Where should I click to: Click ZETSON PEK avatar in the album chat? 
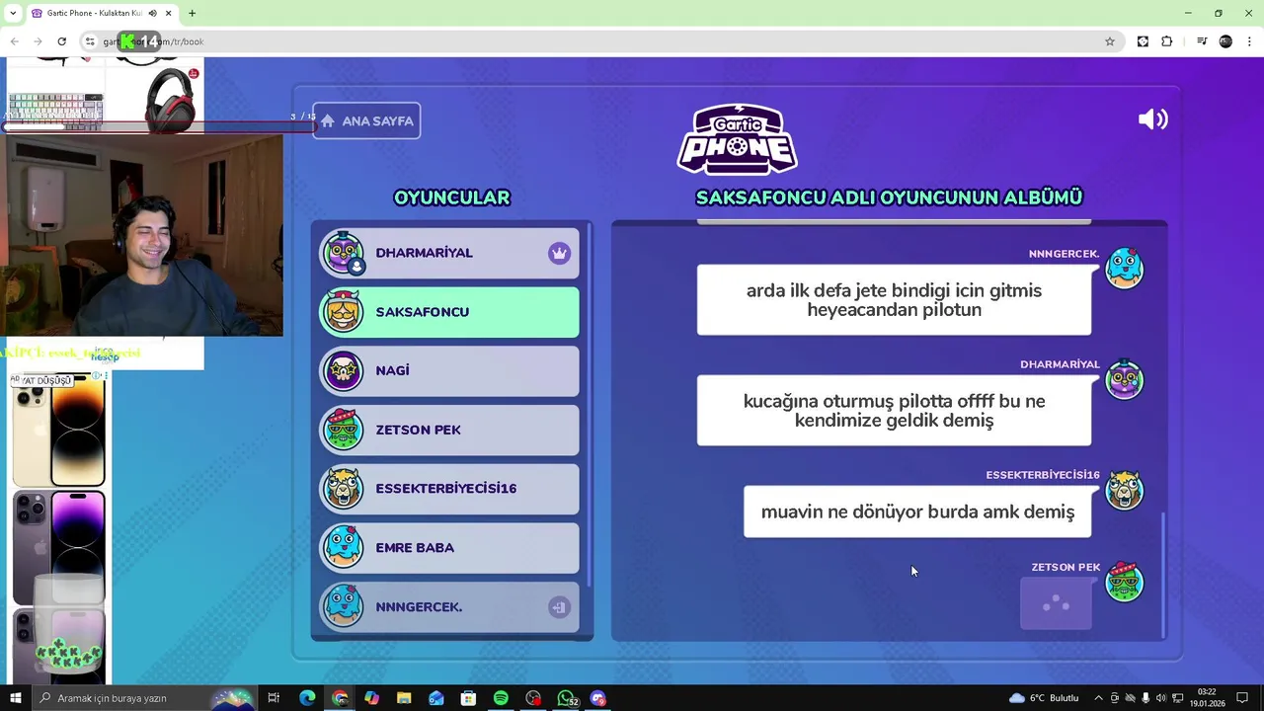pos(1124,582)
